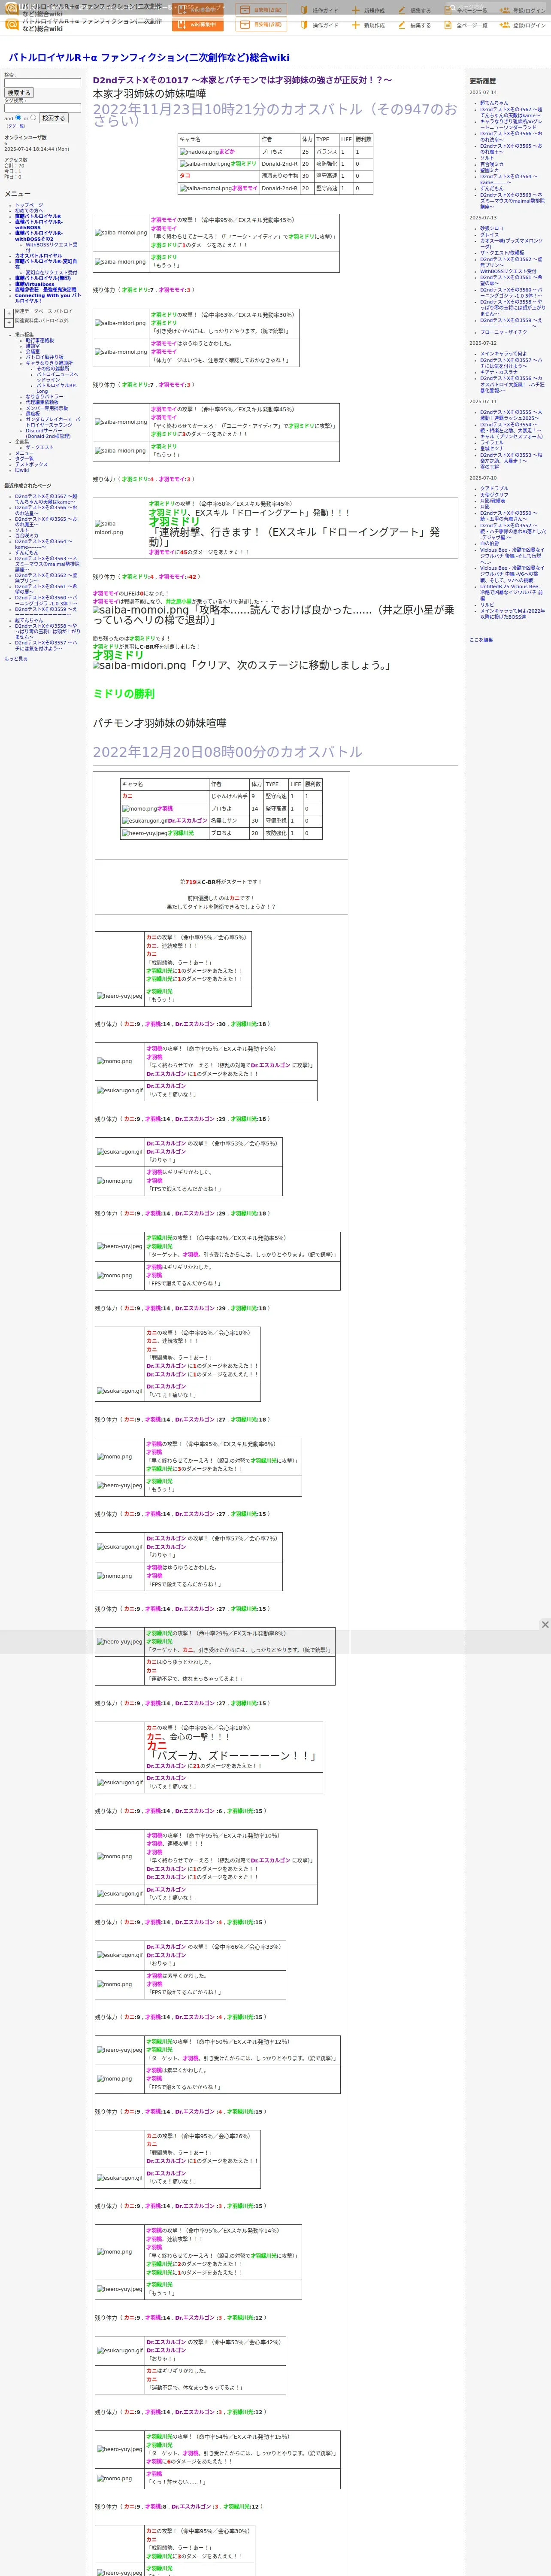Click もっと見る under recently created pages
This screenshot has height=2576, width=551.
(16, 659)
